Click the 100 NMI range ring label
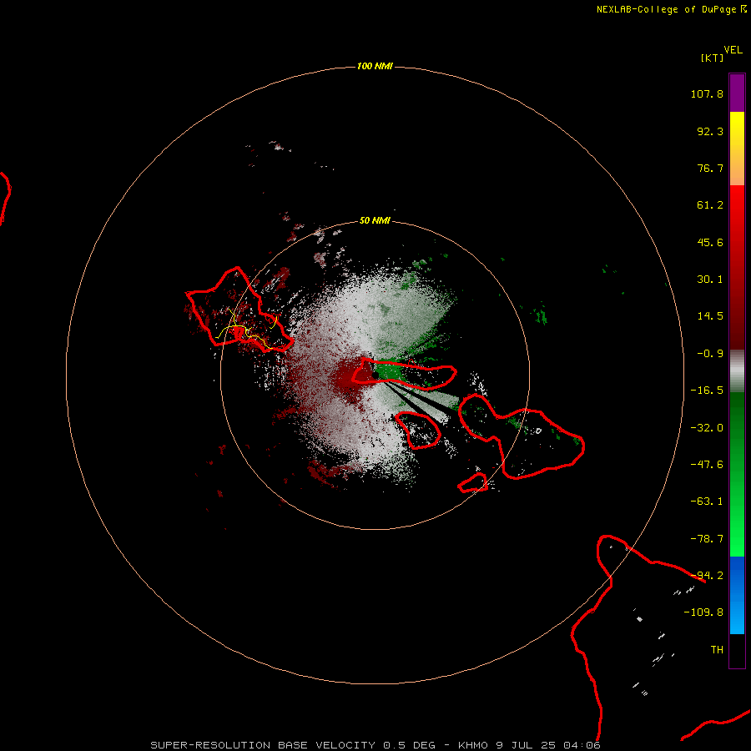Viewport: 751px width, 751px height. click(x=375, y=66)
